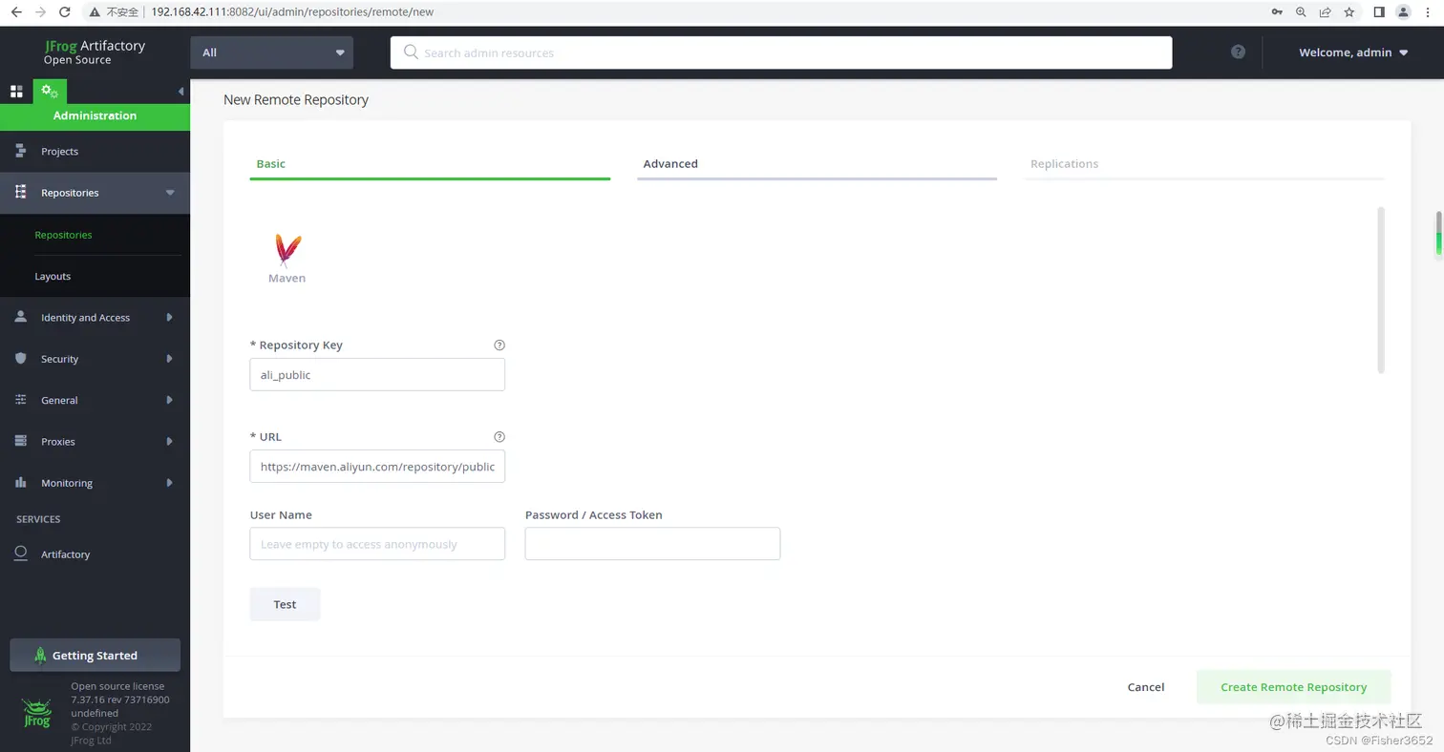Select Layouts submenu item

53,276
